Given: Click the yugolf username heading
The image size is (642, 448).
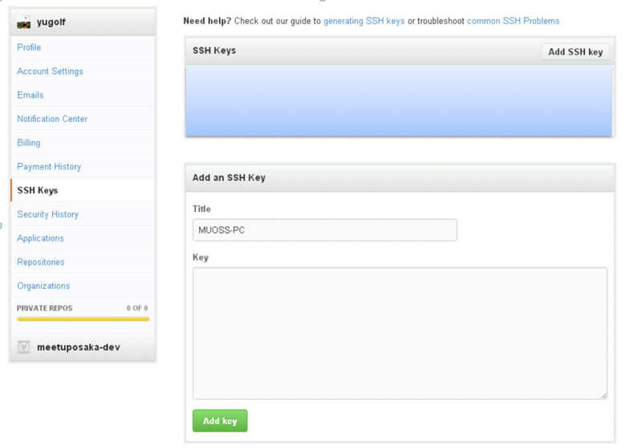Looking at the screenshot, I should tap(51, 22).
